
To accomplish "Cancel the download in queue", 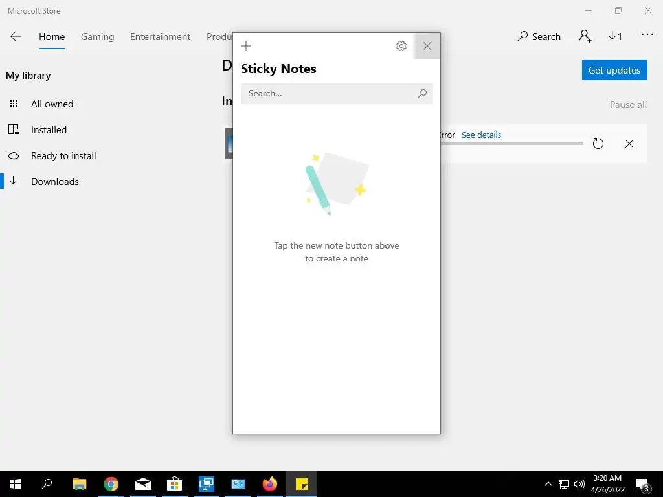I will tap(629, 144).
